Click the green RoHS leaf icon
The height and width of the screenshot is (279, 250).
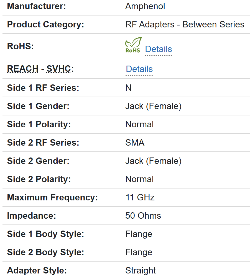click(x=133, y=45)
